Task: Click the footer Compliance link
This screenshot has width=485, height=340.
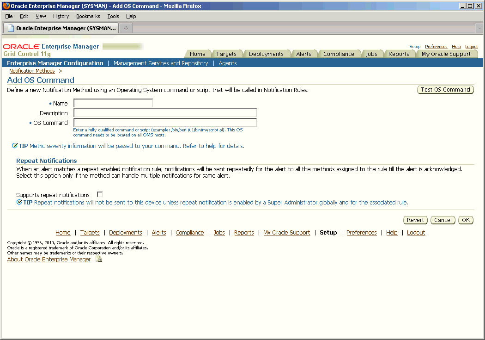Action: click(x=190, y=233)
